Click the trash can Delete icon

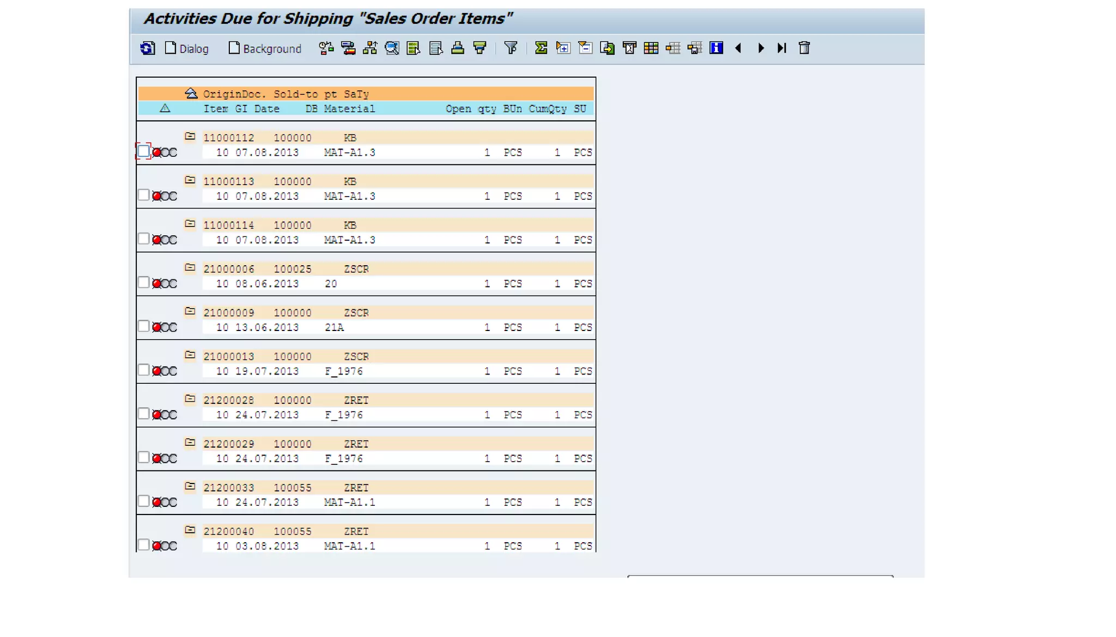coord(804,48)
